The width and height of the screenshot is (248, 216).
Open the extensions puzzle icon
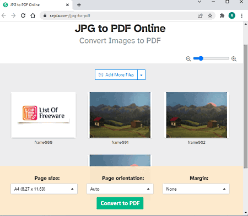[222, 15]
